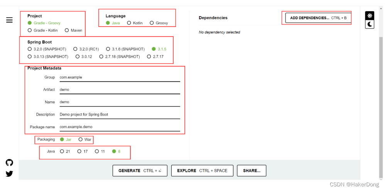This screenshot has height=191, width=385.
Task: Set packaging to War
Action: click(85, 139)
